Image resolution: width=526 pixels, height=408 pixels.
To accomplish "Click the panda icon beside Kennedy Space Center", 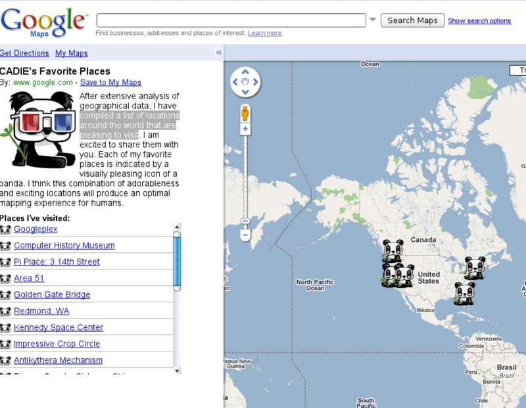I will (5, 329).
